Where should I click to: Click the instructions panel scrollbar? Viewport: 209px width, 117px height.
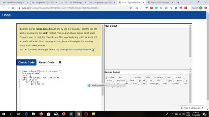(103, 61)
